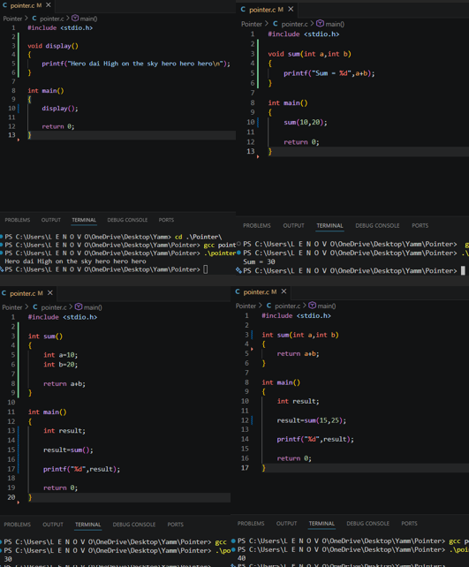The image size is (469, 567).
Task: Click the 'display();' call inside main
Action: (60, 109)
